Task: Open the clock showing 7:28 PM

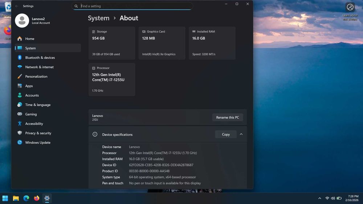Action: (x=352, y=198)
